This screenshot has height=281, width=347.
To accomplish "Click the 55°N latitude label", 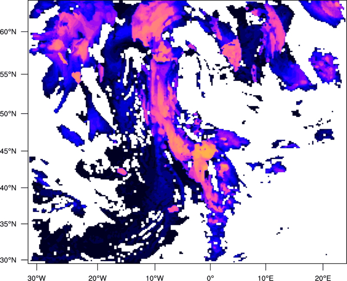I will [8, 74].
